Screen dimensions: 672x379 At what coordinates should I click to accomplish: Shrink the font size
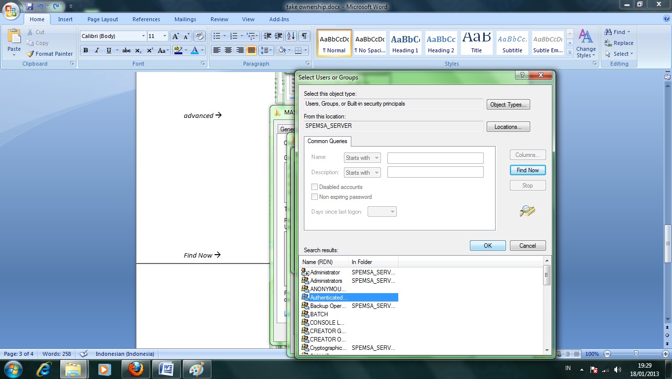[187, 36]
